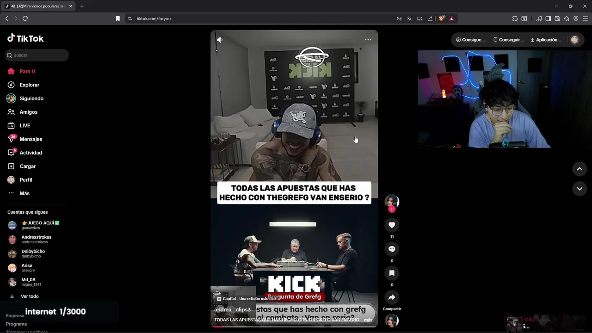
Task: Go to the next video with down arrow
Action: (x=580, y=189)
